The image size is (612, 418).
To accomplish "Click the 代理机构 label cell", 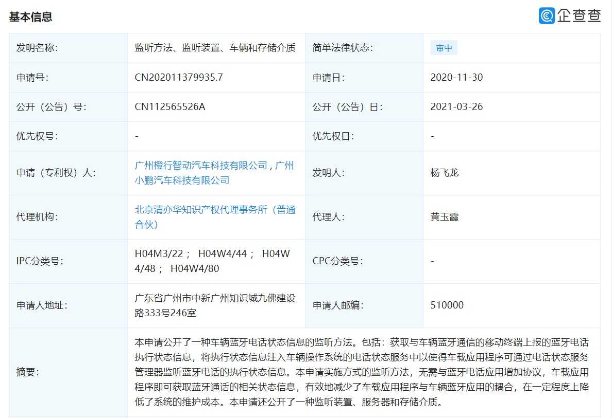I will [x=69, y=217].
